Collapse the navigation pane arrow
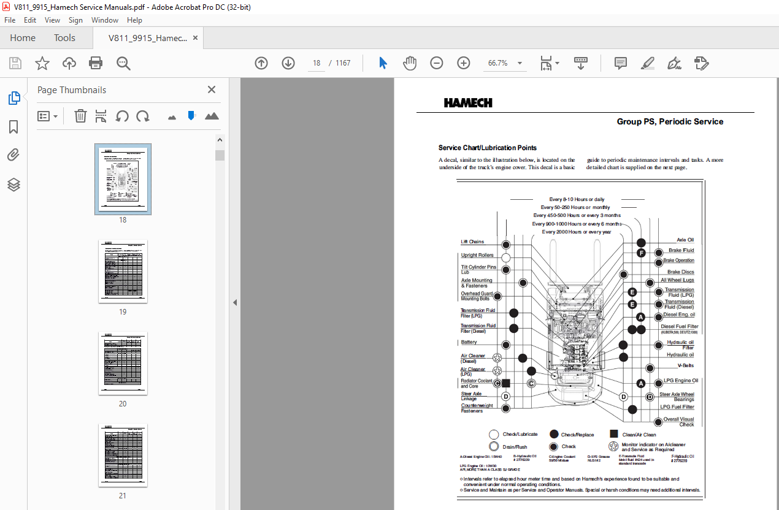779x510 pixels. 234,302
